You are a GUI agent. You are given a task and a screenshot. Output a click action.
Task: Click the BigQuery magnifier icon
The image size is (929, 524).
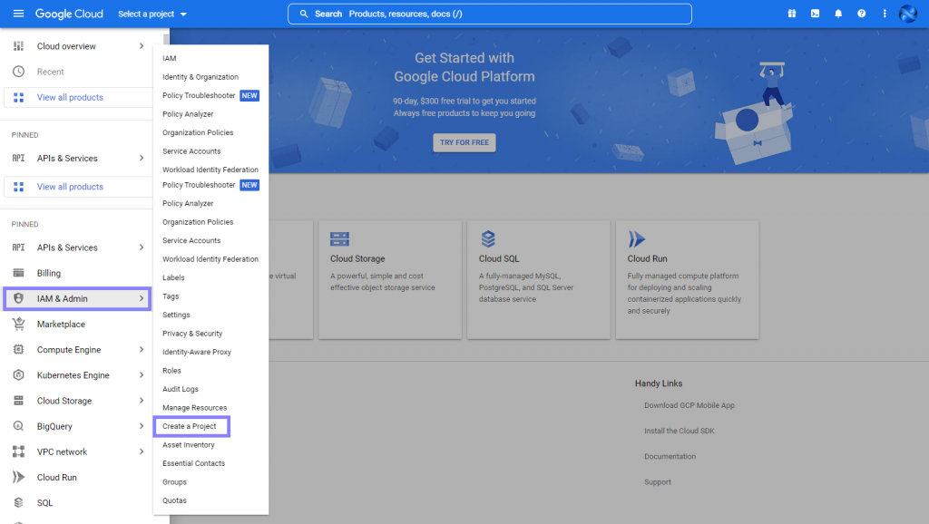18,426
